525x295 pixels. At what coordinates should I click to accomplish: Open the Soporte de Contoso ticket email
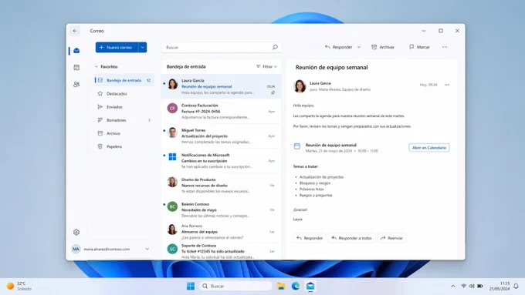(x=221, y=251)
